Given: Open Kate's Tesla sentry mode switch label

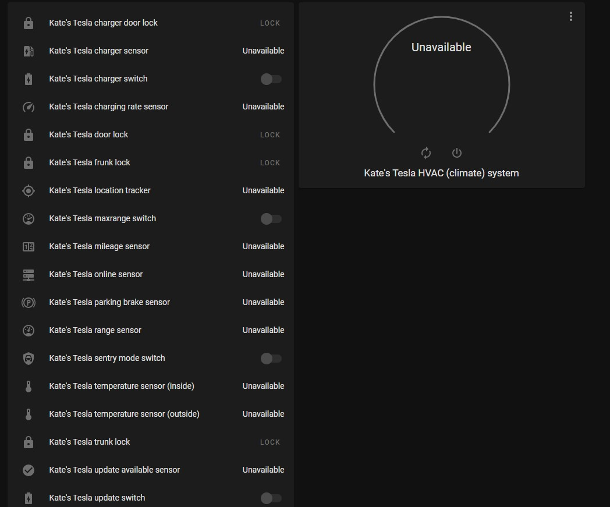Looking at the screenshot, I should click(x=107, y=358).
